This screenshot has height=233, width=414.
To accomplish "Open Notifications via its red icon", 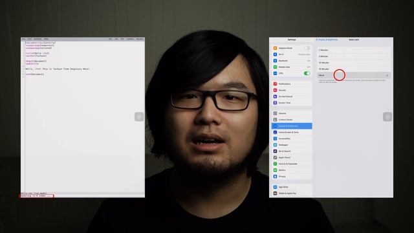I will pos(275,83).
